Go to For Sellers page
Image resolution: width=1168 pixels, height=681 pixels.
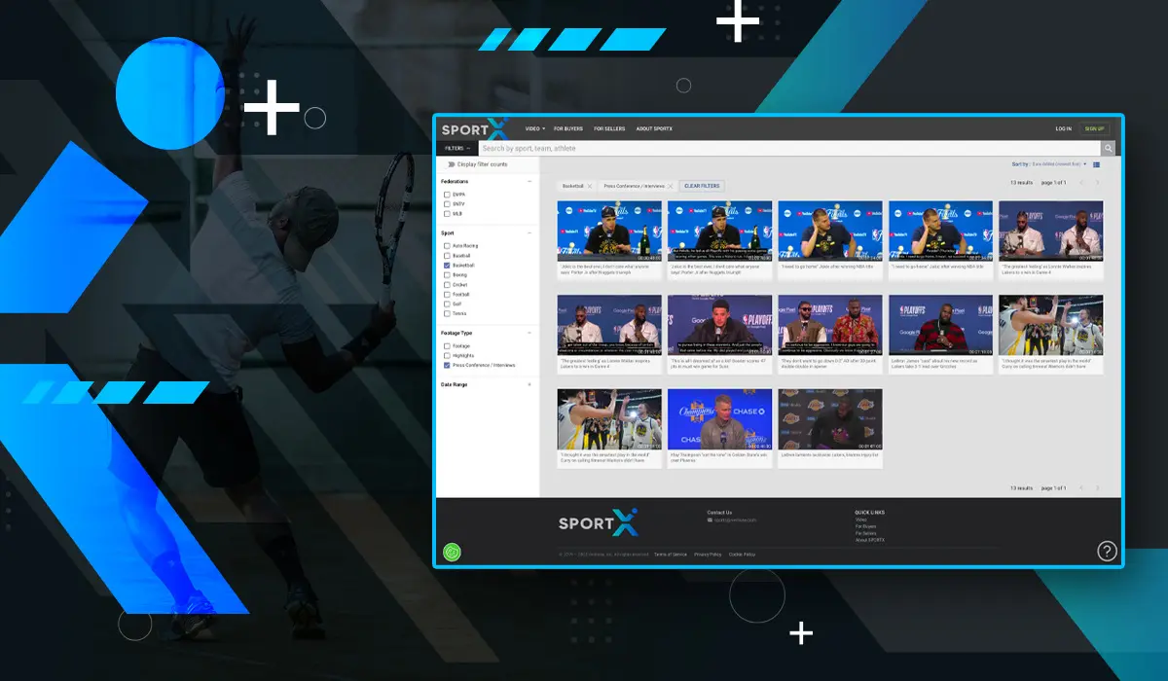click(x=609, y=128)
